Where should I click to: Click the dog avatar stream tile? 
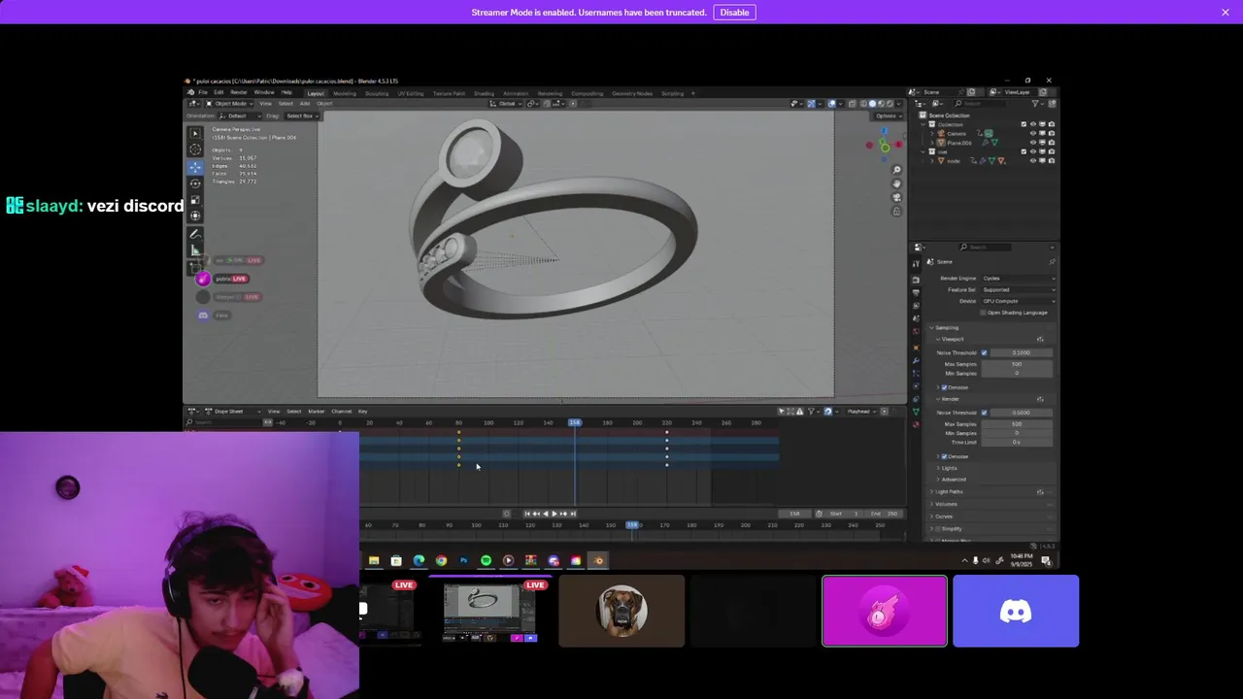pyautogui.click(x=621, y=611)
